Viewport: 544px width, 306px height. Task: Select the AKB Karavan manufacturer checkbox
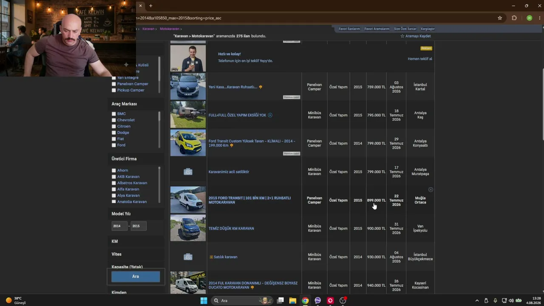click(114, 177)
